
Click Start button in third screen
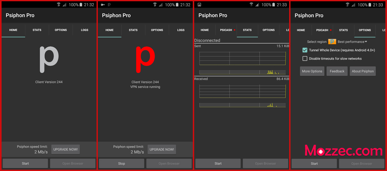pyautogui.click(x=218, y=164)
